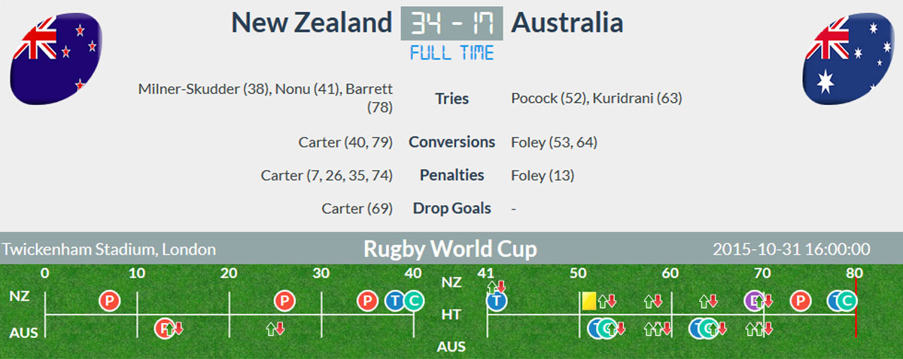Click the 34 - 17 scoreboard display
Screen dimensions: 903x359
[x=451, y=23]
